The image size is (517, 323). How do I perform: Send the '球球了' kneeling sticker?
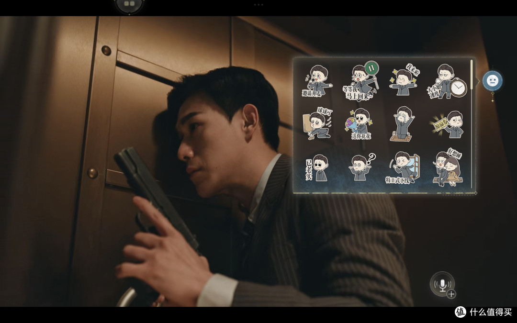(317, 123)
